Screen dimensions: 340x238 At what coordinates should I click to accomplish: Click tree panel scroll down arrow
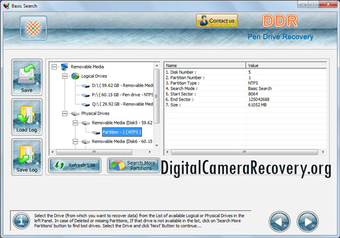156,146
